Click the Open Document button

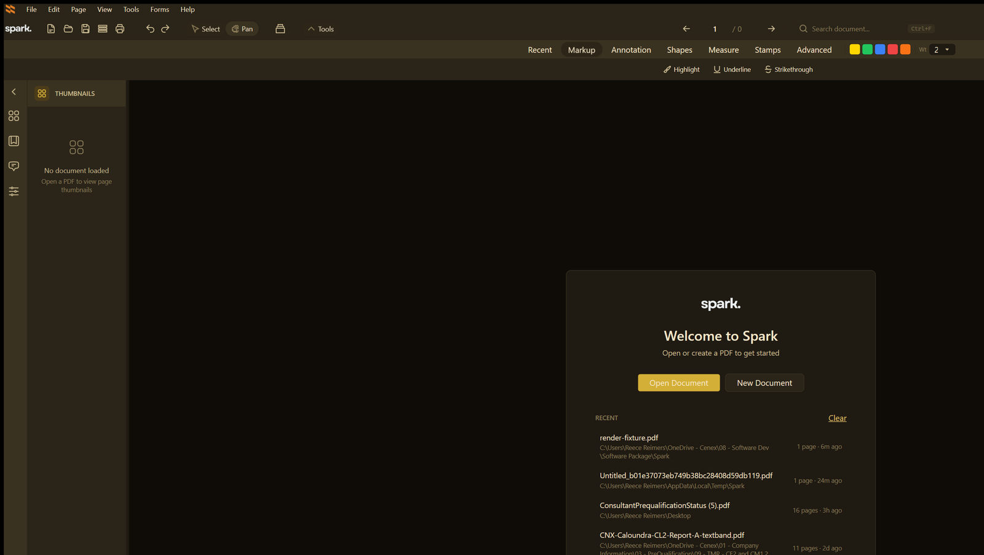coord(679,383)
